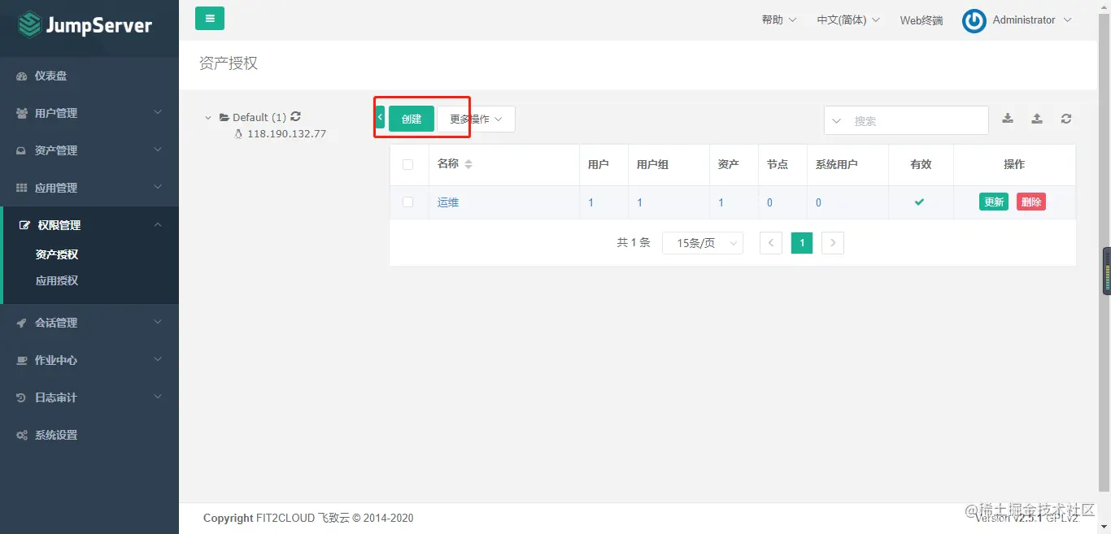Open the 运维 permission link
The image size is (1111, 534).
(448, 202)
